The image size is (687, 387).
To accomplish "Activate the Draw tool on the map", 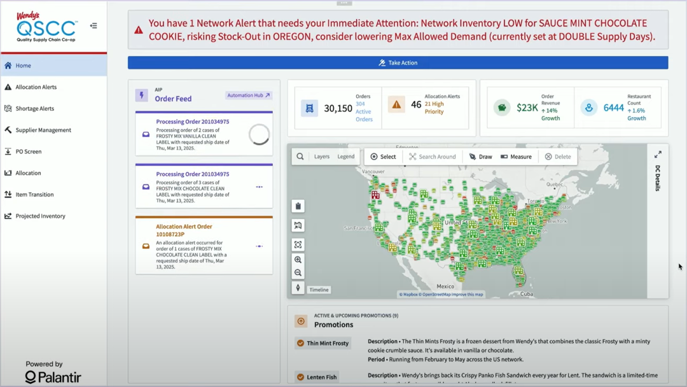I will click(x=481, y=157).
